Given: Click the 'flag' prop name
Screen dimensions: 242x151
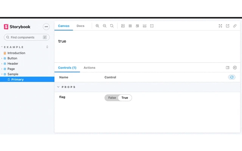Looking at the screenshot, I should tap(62, 97).
